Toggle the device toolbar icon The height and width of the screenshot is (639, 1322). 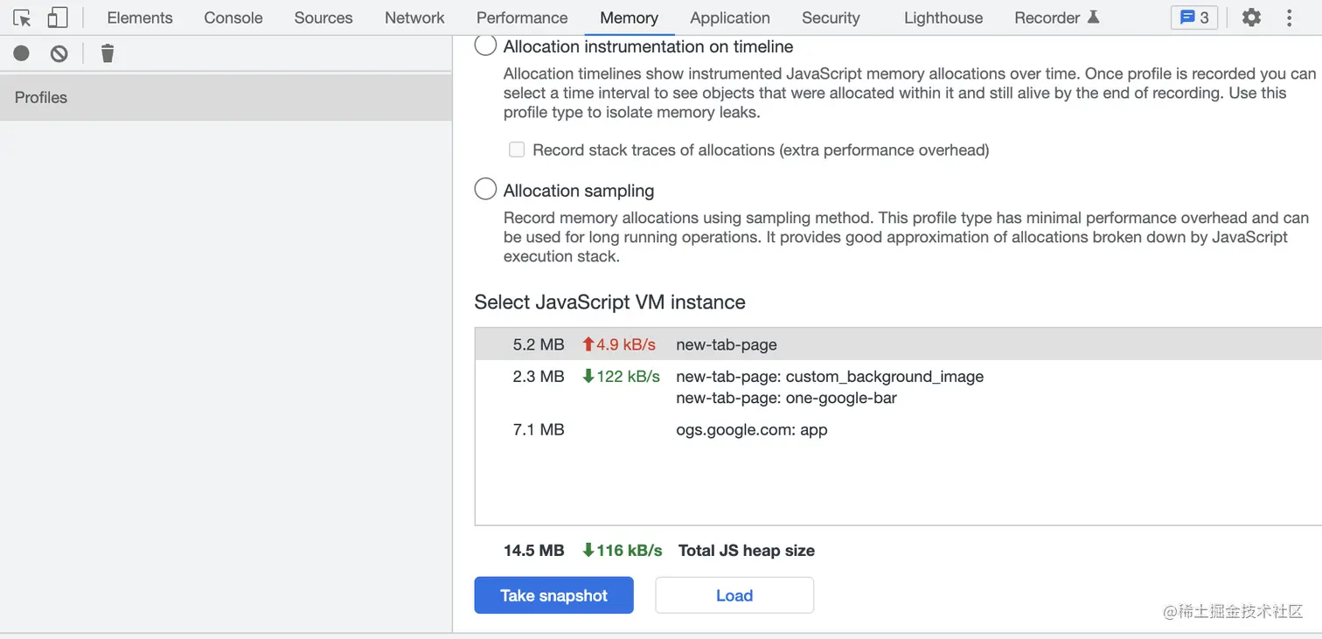[58, 17]
